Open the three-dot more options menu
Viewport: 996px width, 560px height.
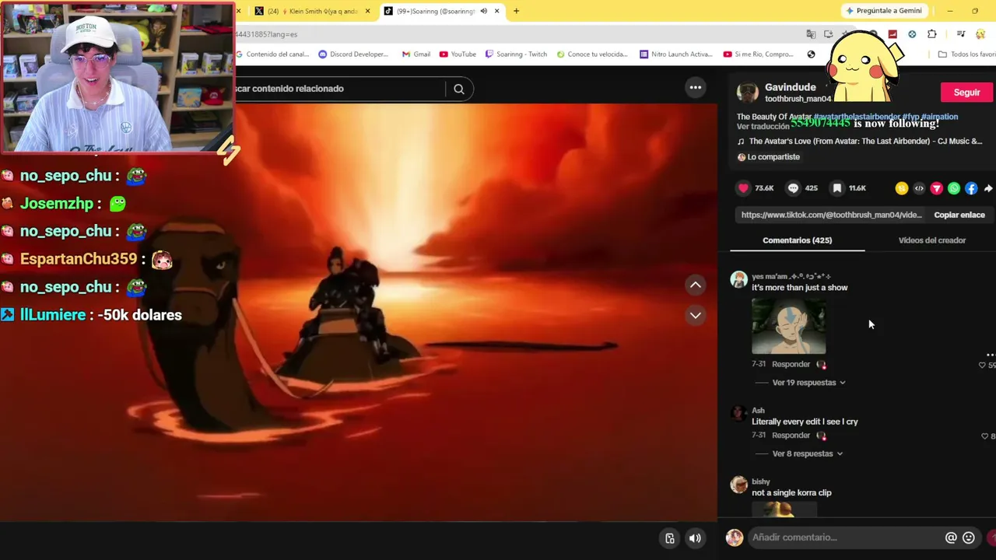(x=696, y=88)
